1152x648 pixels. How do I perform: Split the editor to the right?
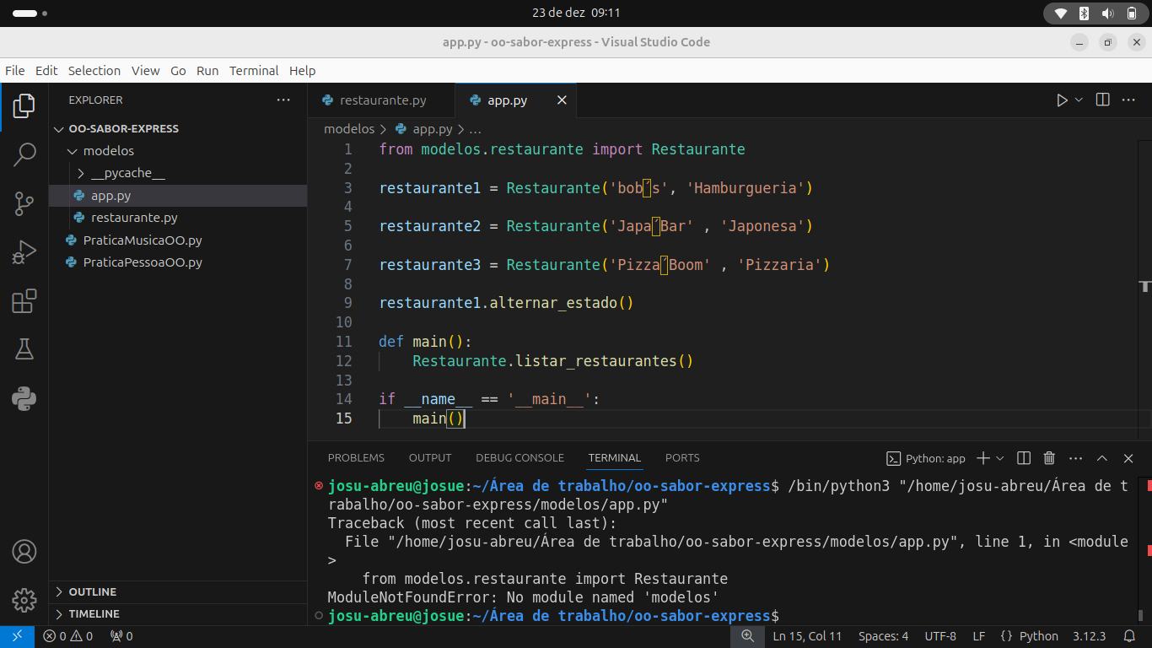[x=1102, y=100]
